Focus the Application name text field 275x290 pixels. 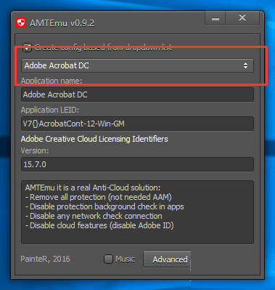(137, 94)
